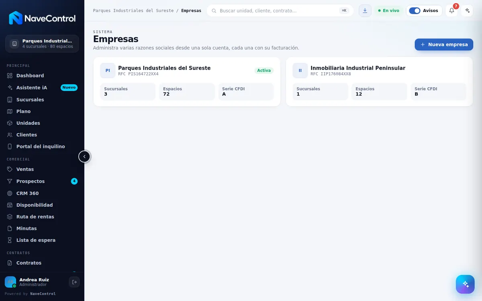Click Serie CFDI A stat box
The height and width of the screenshot is (301, 482).
[x=246, y=92]
